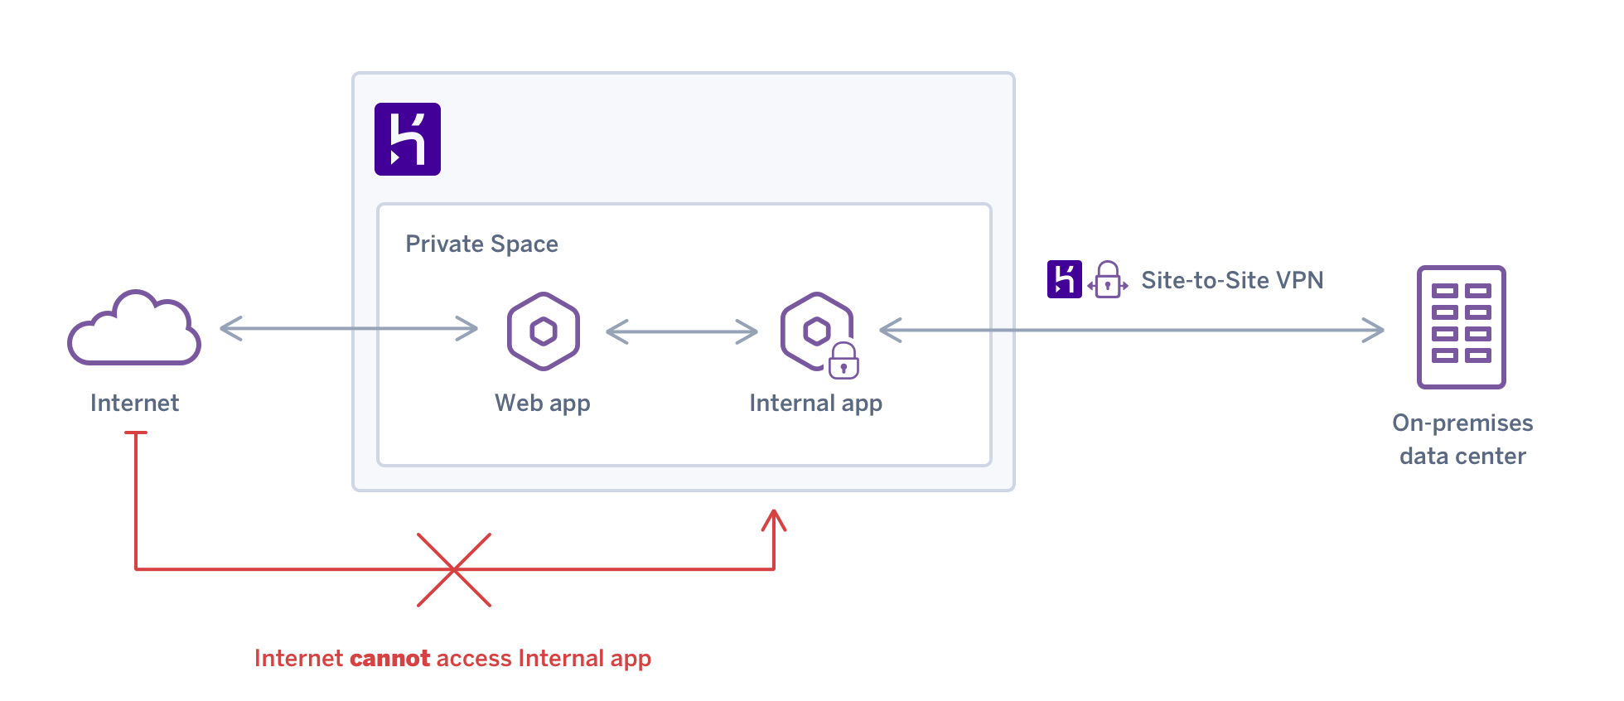Click the Internet cloud icon
Screen dimensions: 1624x701
(x=134, y=329)
